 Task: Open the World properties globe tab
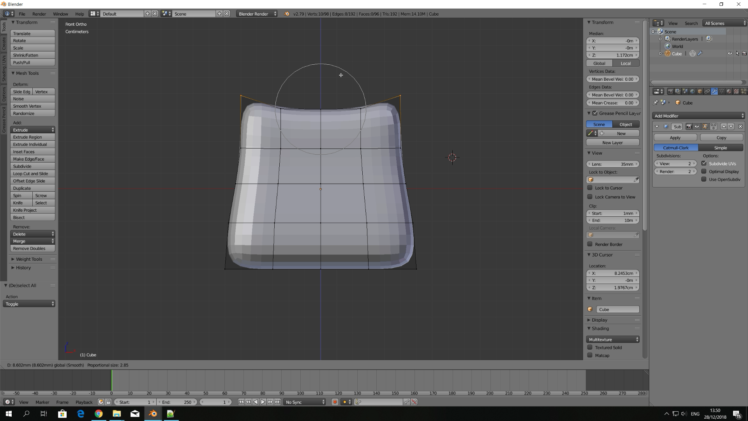pyautogui.click(x=692, y=91)
